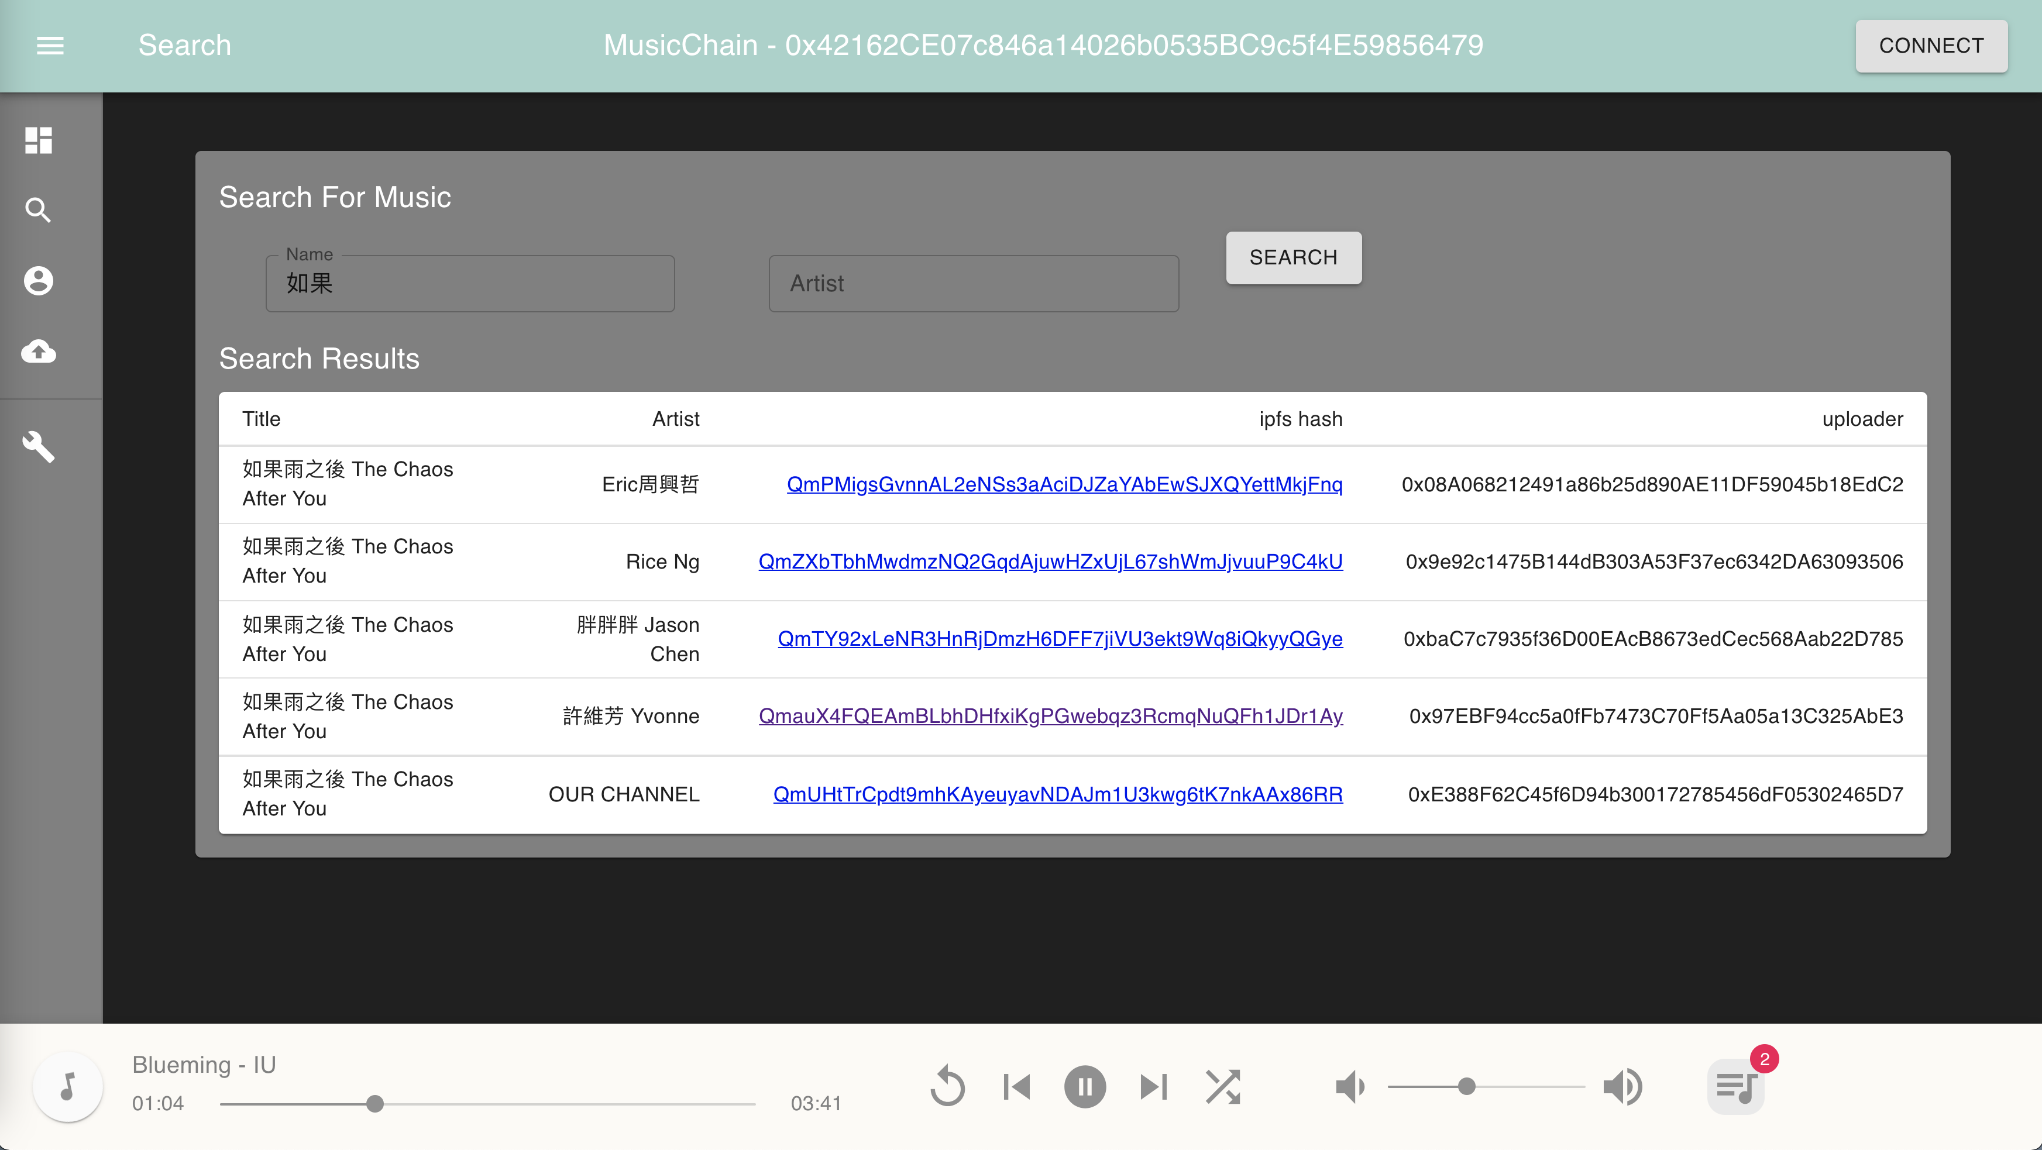Open the wrench settings icon
2042x1150 pixels.
[x=38, y=447]
